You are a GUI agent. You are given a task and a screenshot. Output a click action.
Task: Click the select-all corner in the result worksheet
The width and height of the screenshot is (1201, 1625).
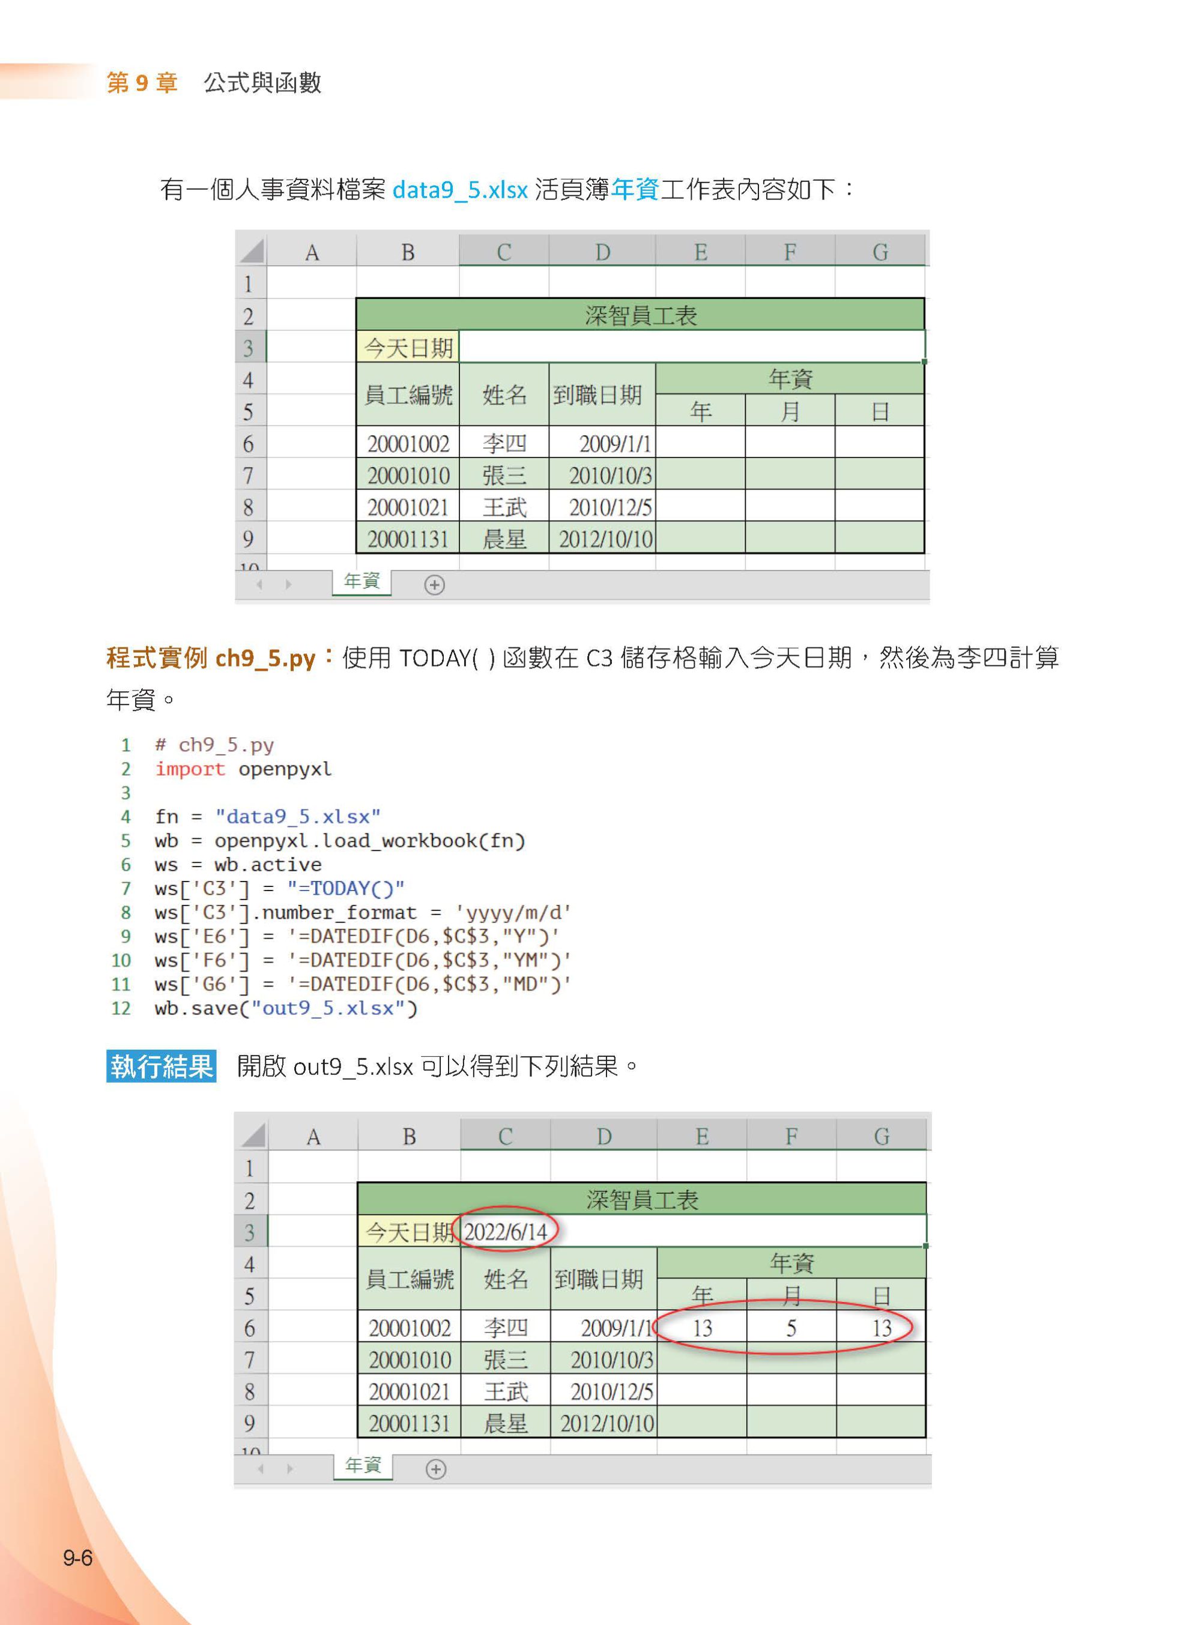click(252, 1136)
